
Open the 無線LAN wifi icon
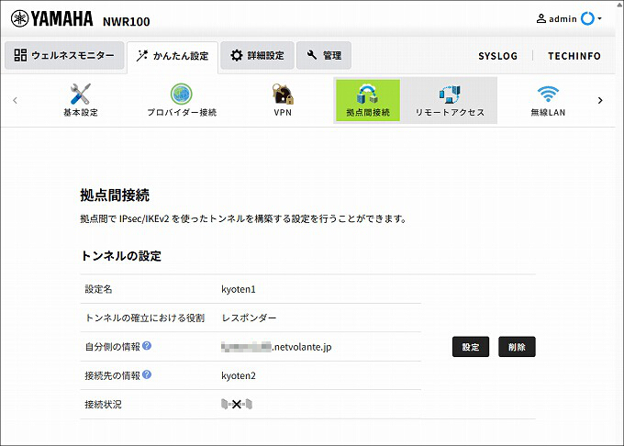point(548,95)
